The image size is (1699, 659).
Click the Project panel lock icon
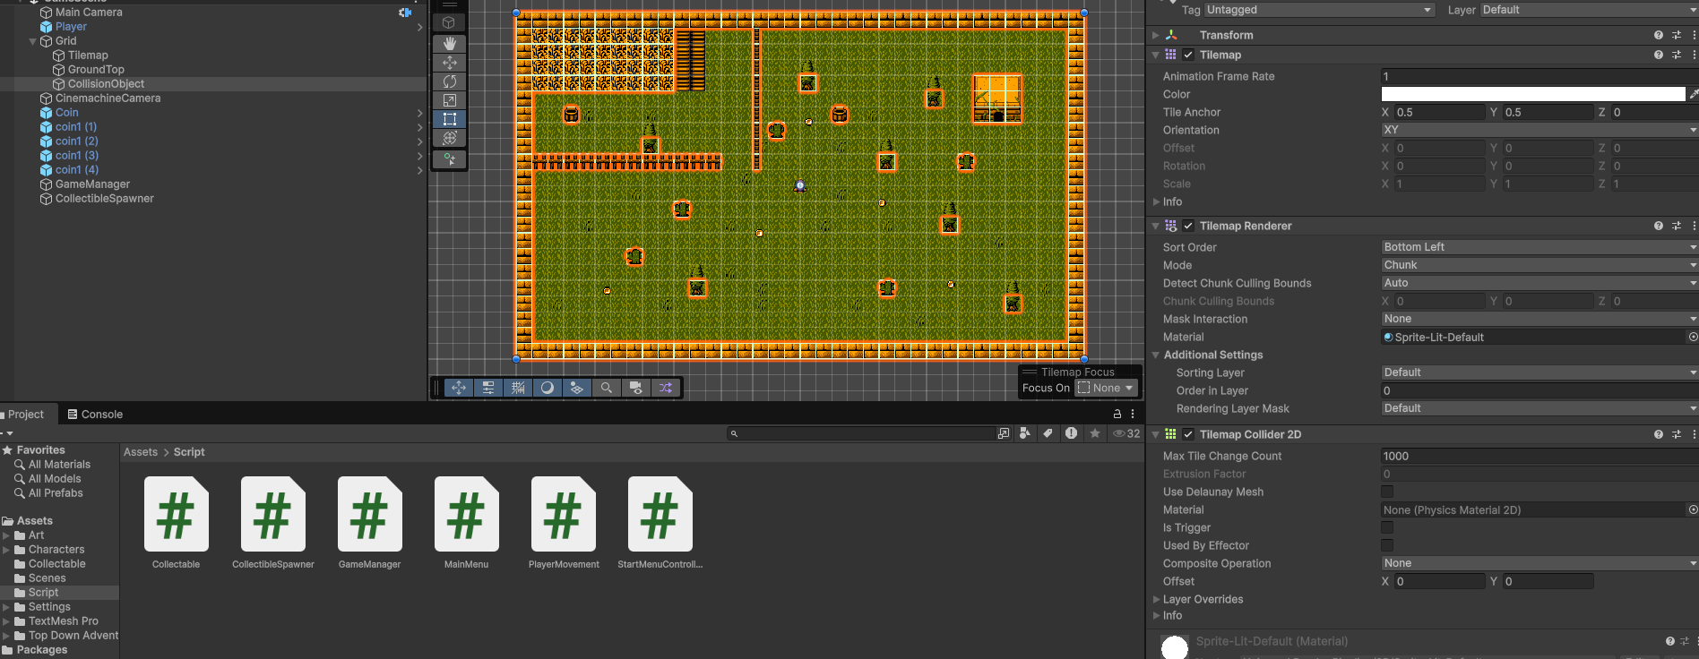point(1117,414)
